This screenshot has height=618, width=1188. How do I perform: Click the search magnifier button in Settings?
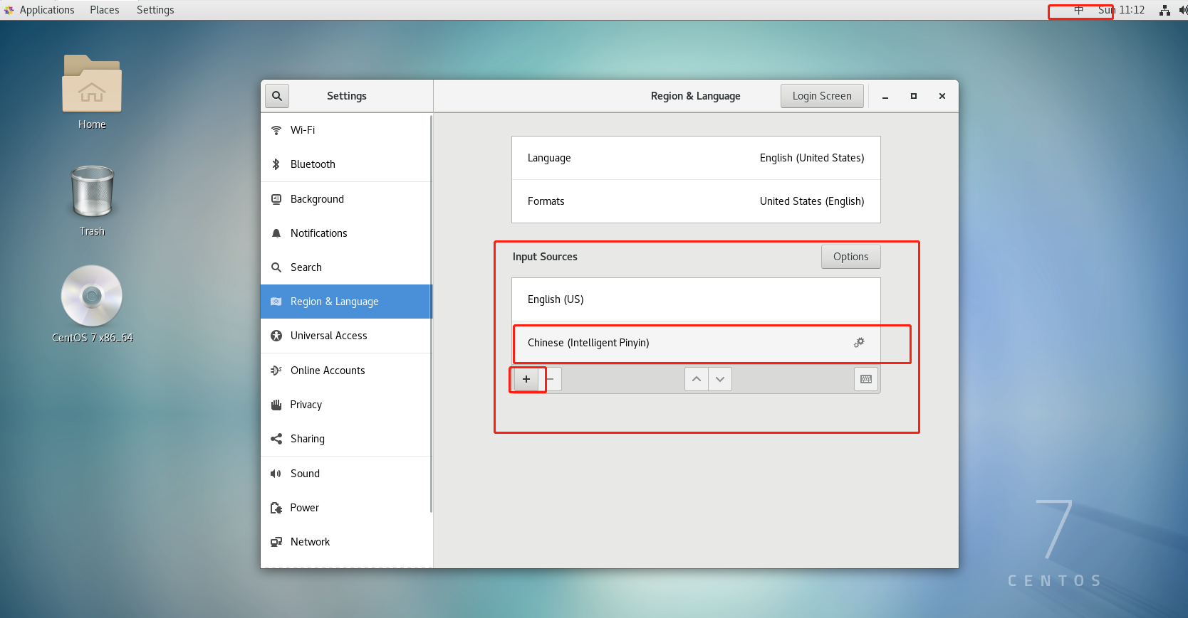click(277, 96)
